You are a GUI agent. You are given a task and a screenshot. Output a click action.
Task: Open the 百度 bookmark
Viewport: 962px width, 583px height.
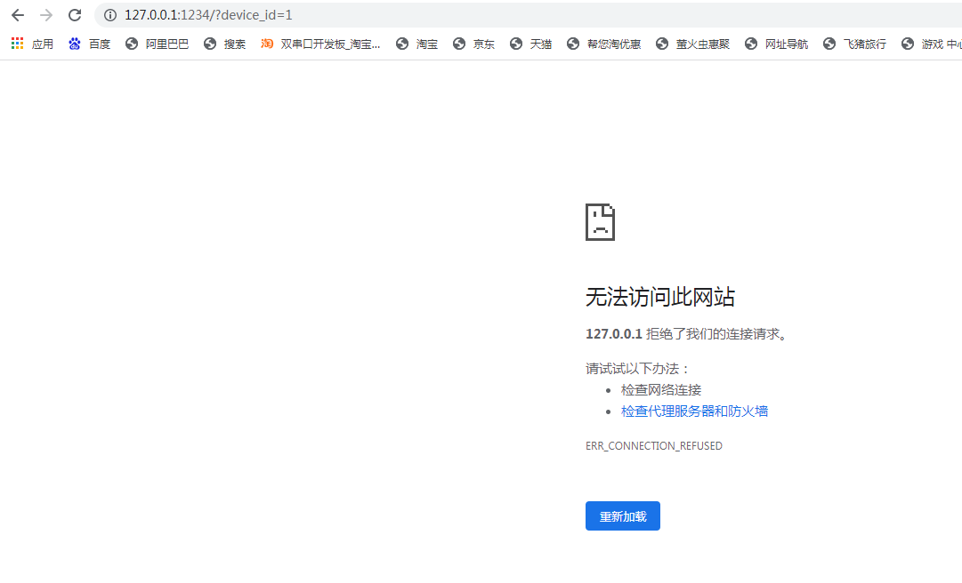click(89, 44)
